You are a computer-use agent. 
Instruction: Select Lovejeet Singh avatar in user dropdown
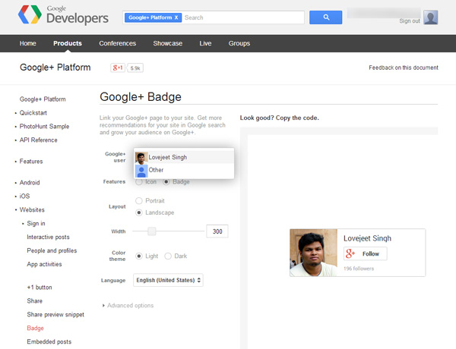pyautogui.click(x=141, y=158)
